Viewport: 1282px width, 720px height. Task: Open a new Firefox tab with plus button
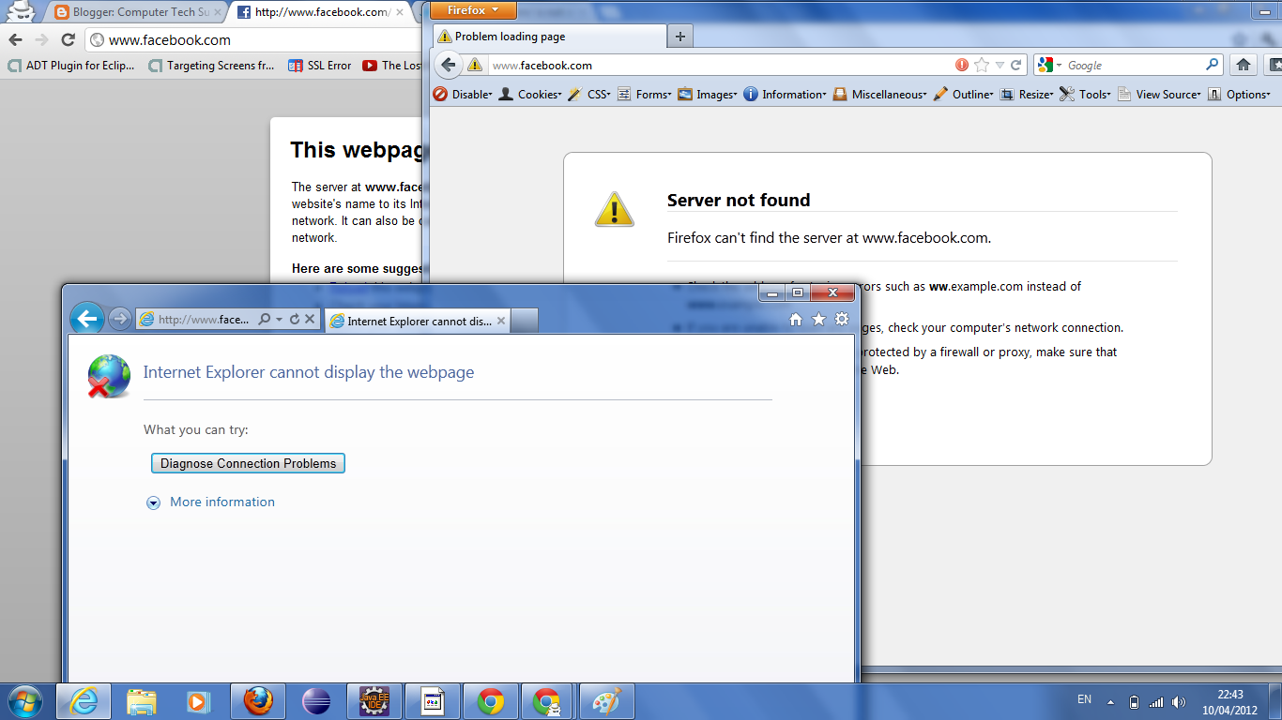coord(680,37)
